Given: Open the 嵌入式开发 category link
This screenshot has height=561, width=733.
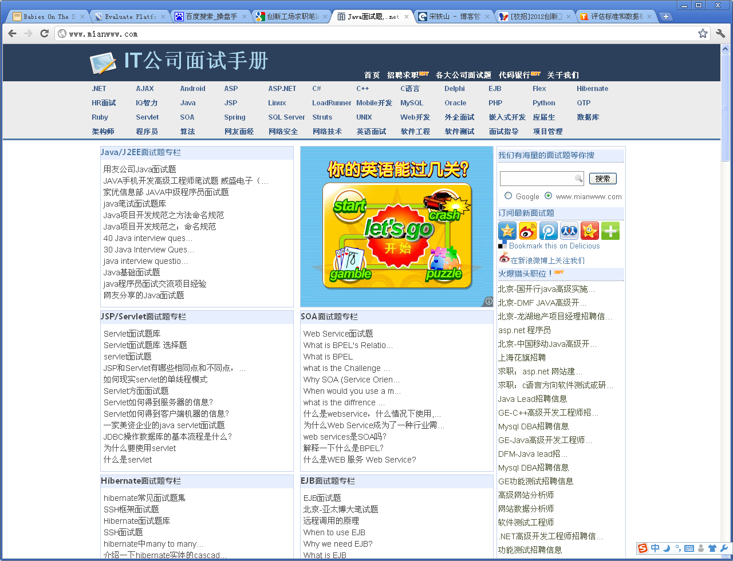Looking at the screenshot, I should [507, 117].
